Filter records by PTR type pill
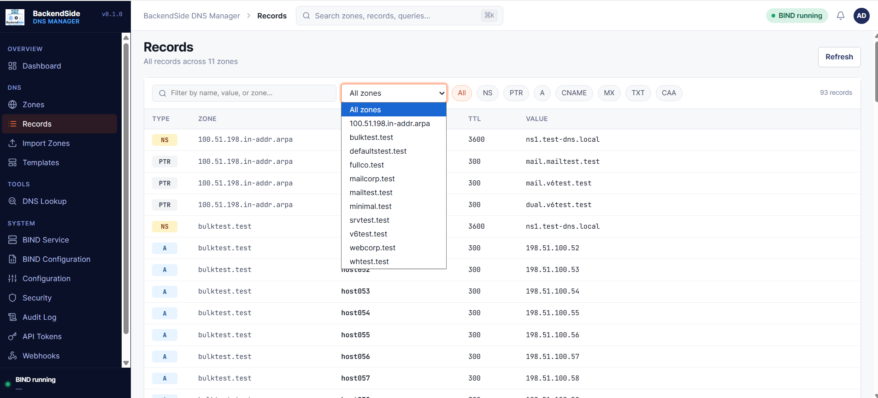 tap(516, 93)
